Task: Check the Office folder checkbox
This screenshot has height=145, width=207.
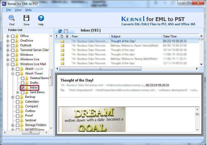Action: pos(13,36)
